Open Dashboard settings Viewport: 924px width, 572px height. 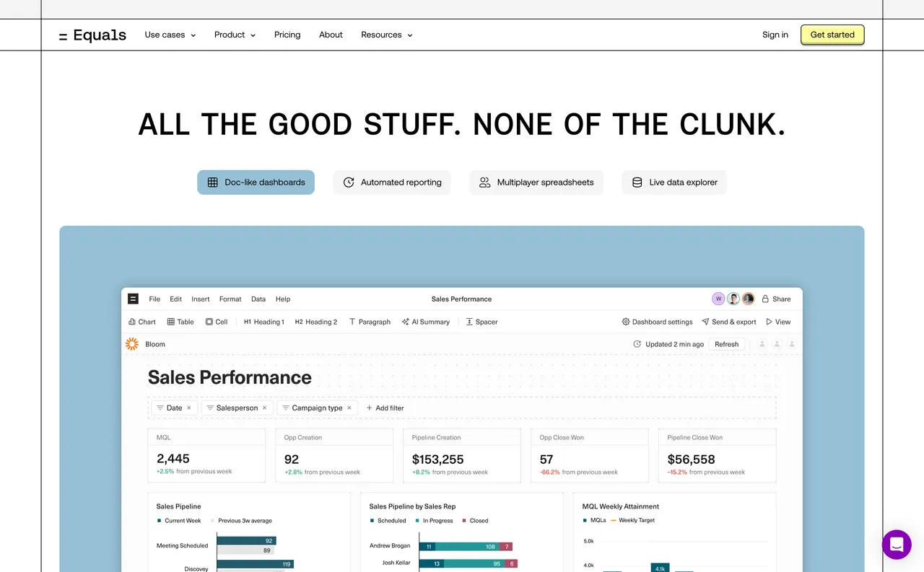(x=657, y=322)
